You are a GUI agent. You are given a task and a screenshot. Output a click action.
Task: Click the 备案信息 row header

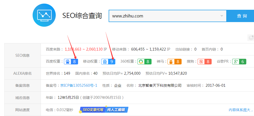pos(23,85)
